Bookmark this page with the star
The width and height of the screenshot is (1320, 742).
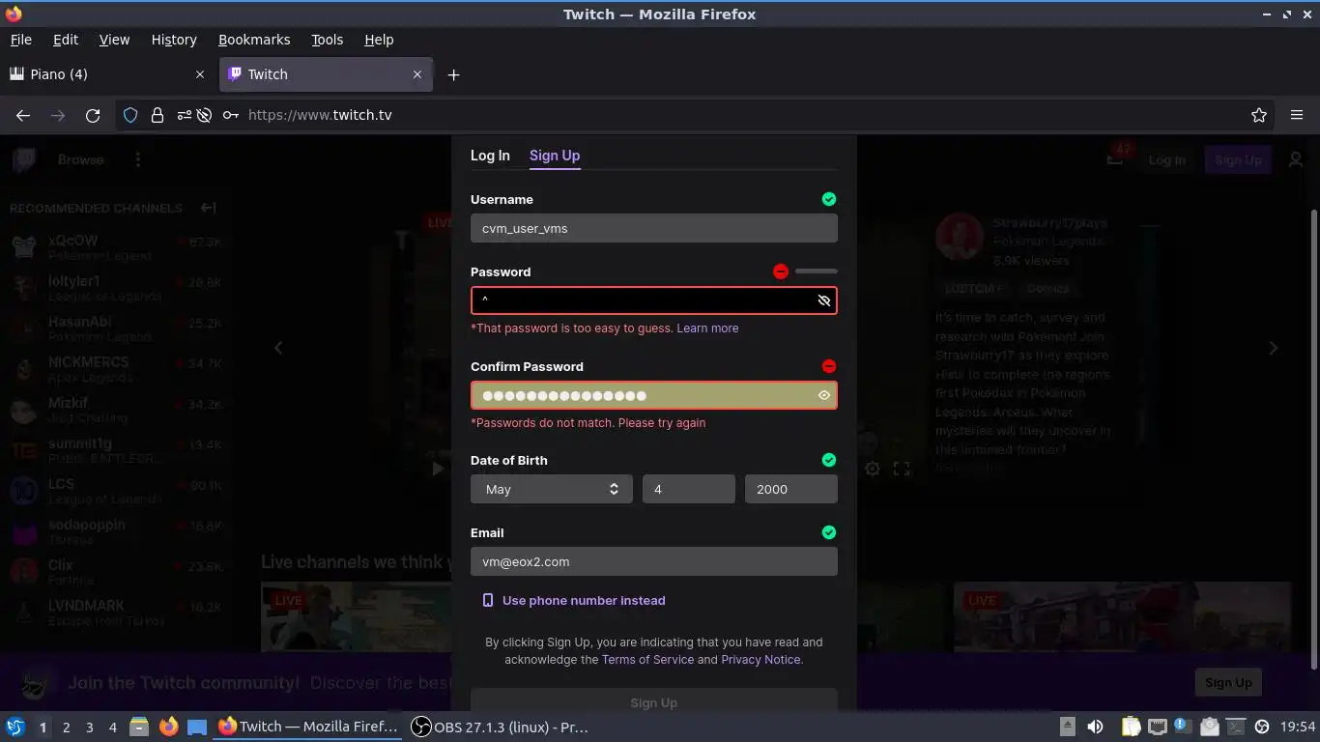tap(1258, 115)
